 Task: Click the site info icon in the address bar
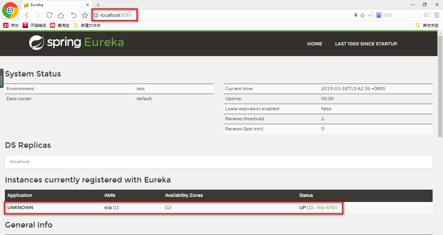pos(96,15)
